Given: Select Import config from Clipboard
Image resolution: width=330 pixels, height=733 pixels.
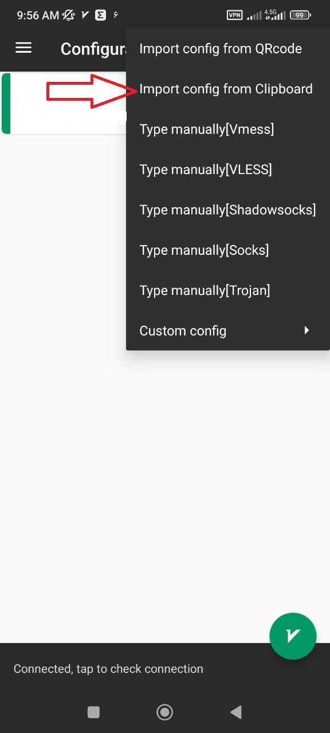Looking at the screenshot, I should pos(226,89).
